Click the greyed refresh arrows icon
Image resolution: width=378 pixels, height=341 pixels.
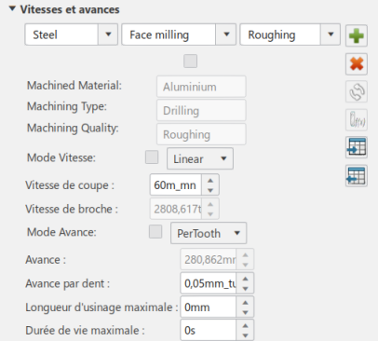pos(357,92)
